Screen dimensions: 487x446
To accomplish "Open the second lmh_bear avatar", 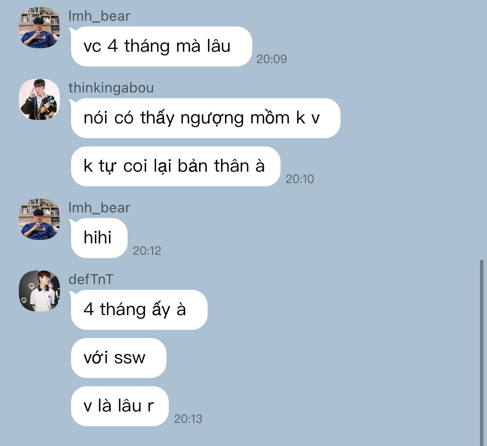I will (40, 219).
